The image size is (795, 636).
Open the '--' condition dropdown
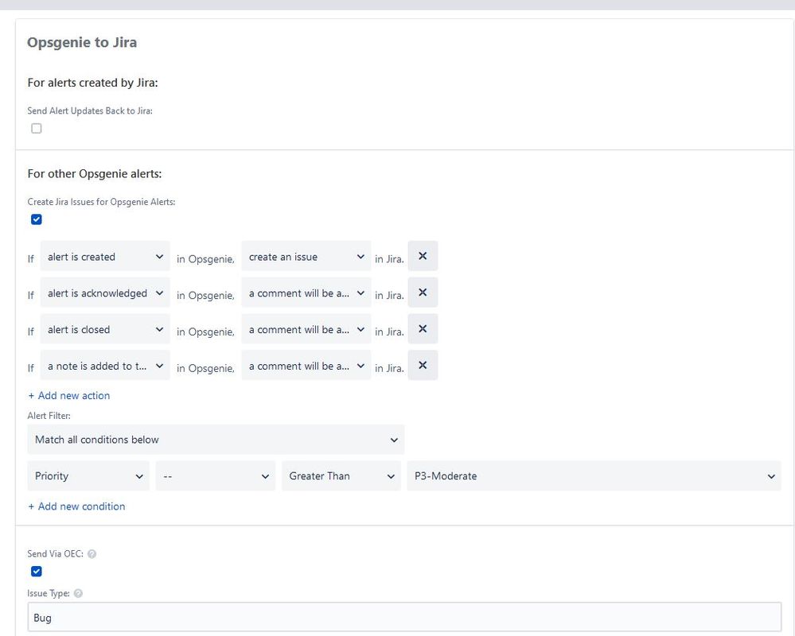216,476
